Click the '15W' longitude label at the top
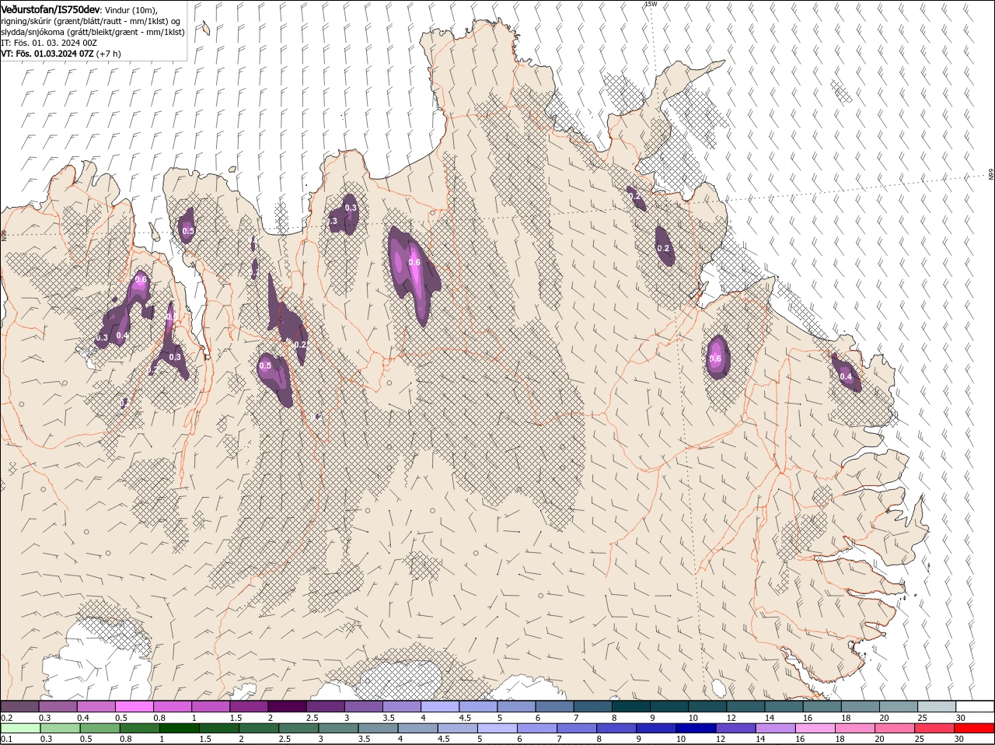This screenshot has width=995, height=745. 651,4
